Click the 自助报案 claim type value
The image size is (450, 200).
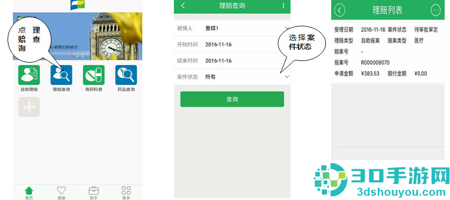(370, 41)
